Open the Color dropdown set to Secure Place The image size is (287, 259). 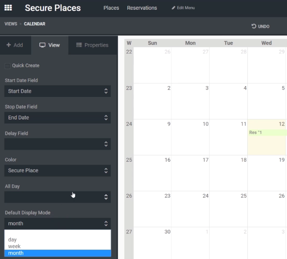[x=57, y=171]
